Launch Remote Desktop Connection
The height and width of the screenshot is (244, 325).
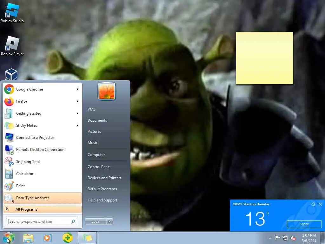click(43, 150)
